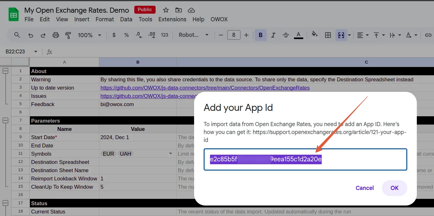Open the text color picker
Image resolution: width=434 pixels, height=216 pixels.
[298, 35]
